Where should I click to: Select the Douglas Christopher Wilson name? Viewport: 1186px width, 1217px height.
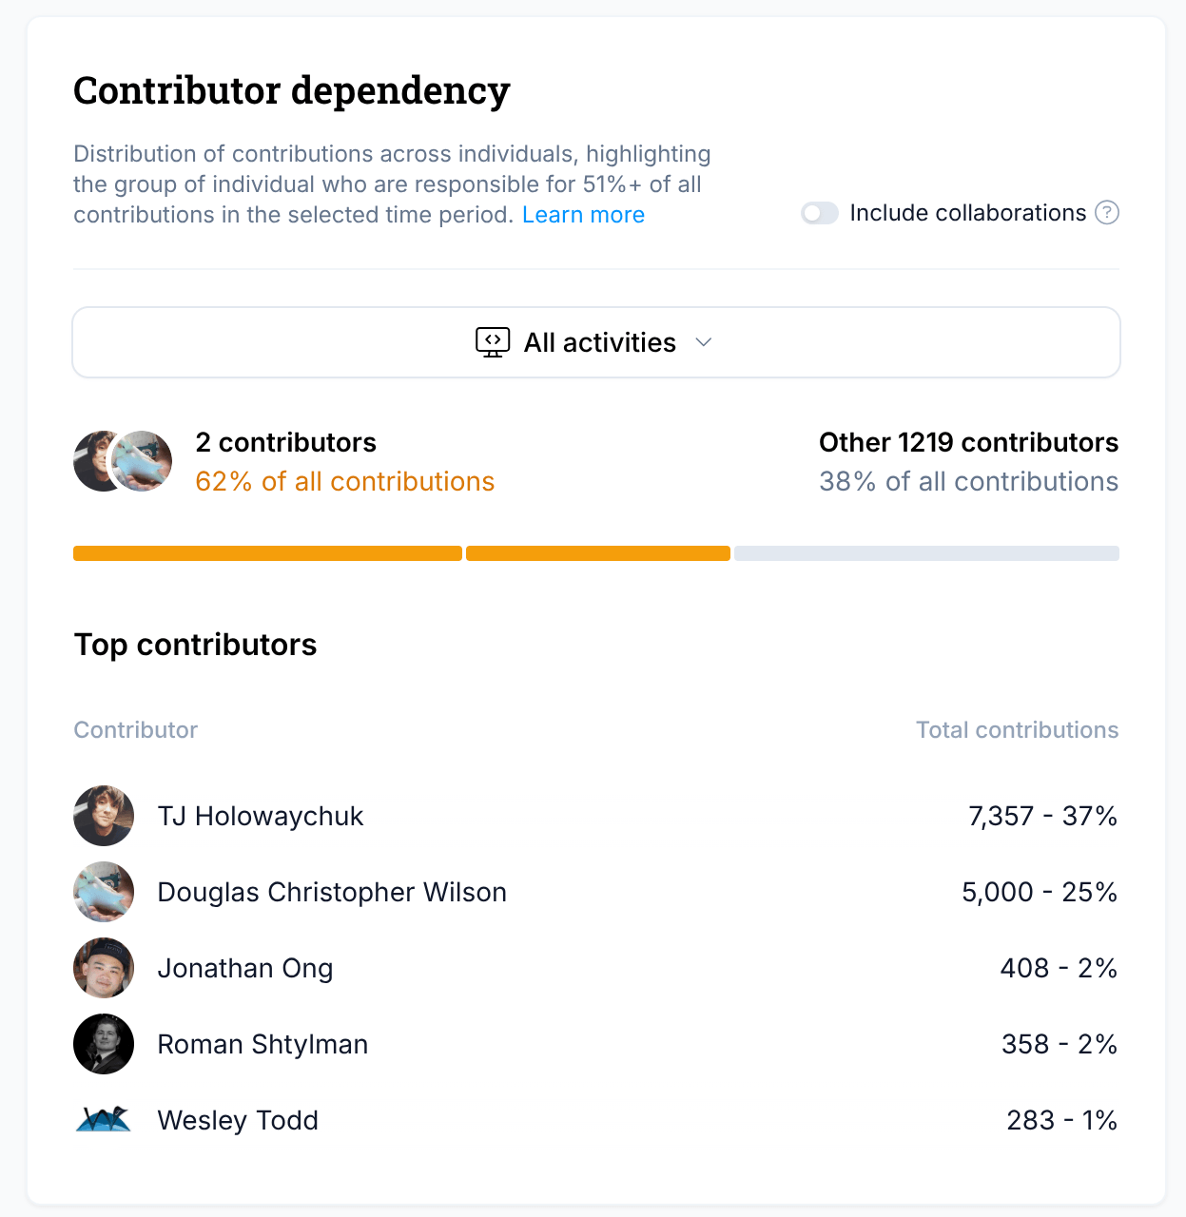(x=332, y=892)
